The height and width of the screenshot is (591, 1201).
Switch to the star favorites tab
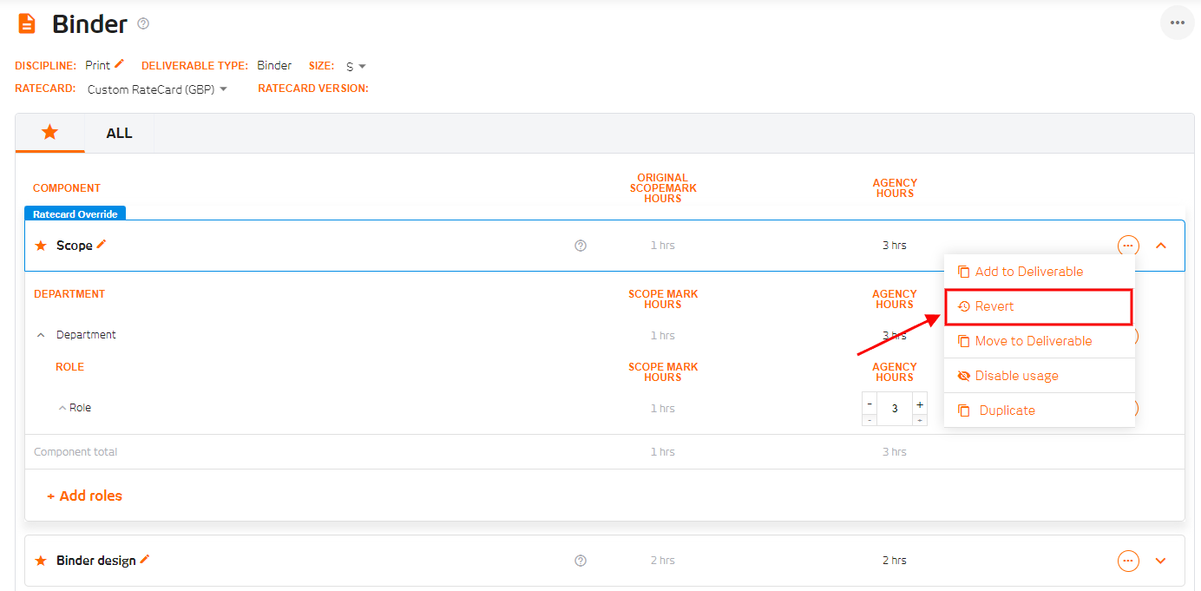tap(50, 133)
